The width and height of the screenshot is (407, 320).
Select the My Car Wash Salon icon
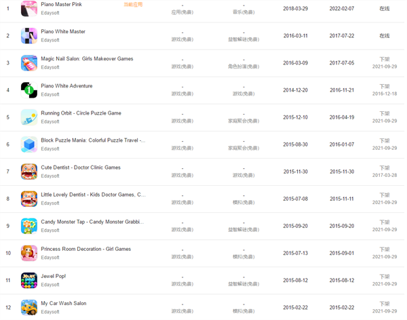tap(29, 307)
